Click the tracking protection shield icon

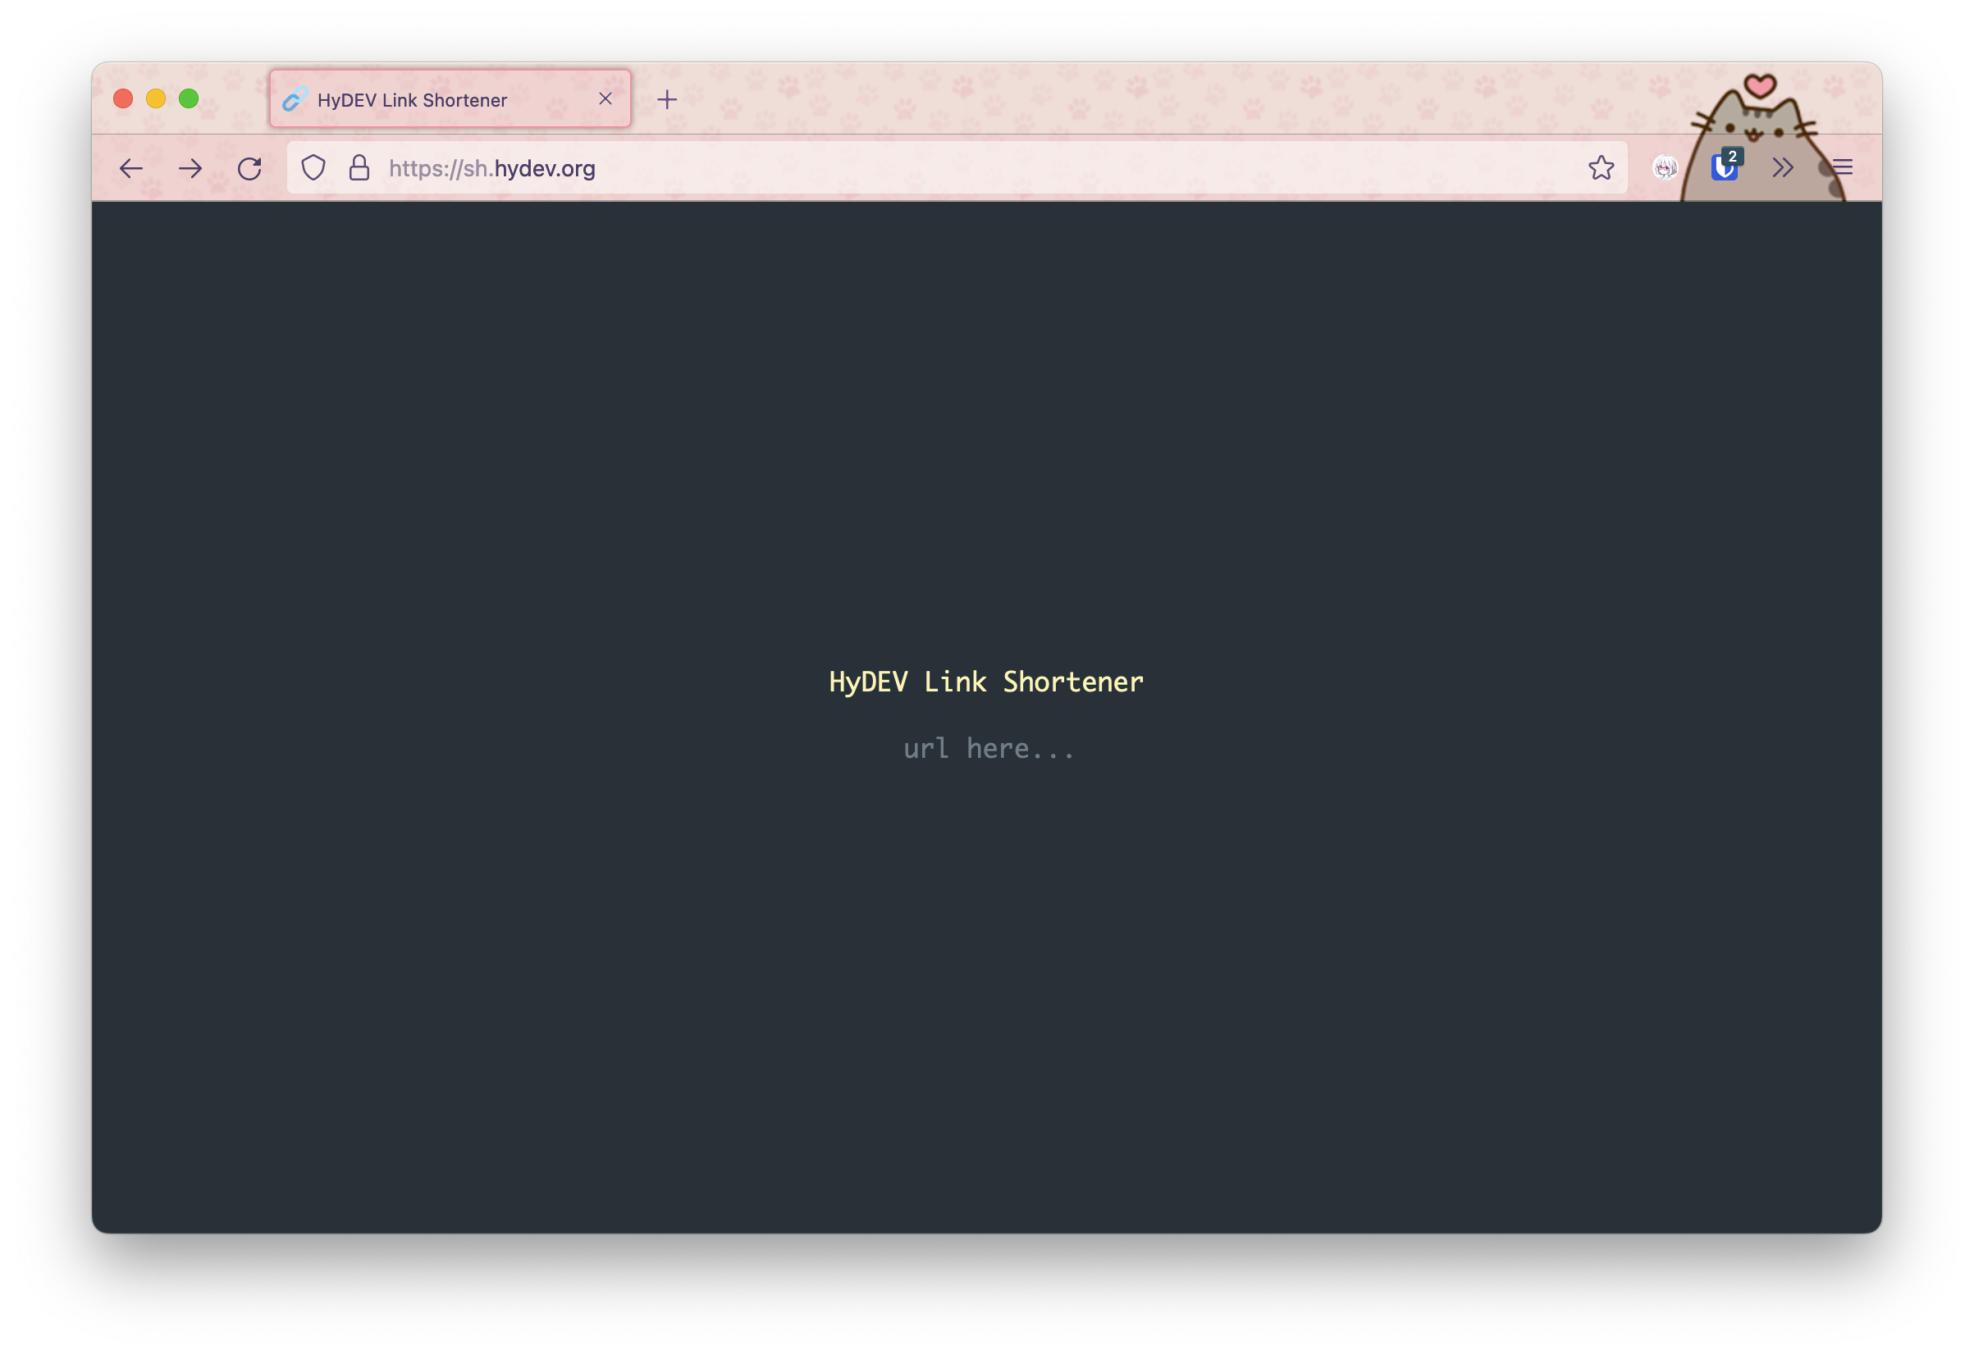point(313,167)
